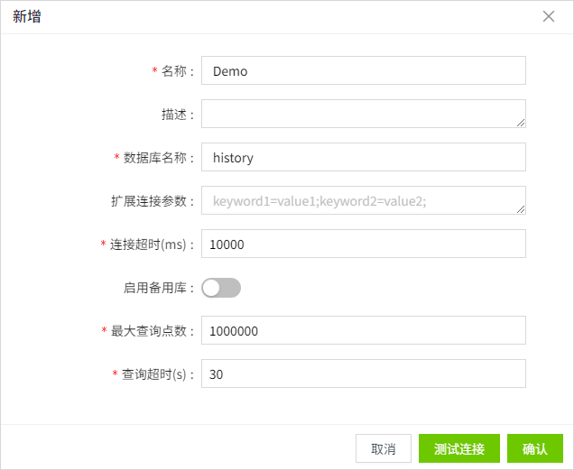Focus the 描述 text area
Viewport: 574px width, 470px height.
(x=361, y=114)
